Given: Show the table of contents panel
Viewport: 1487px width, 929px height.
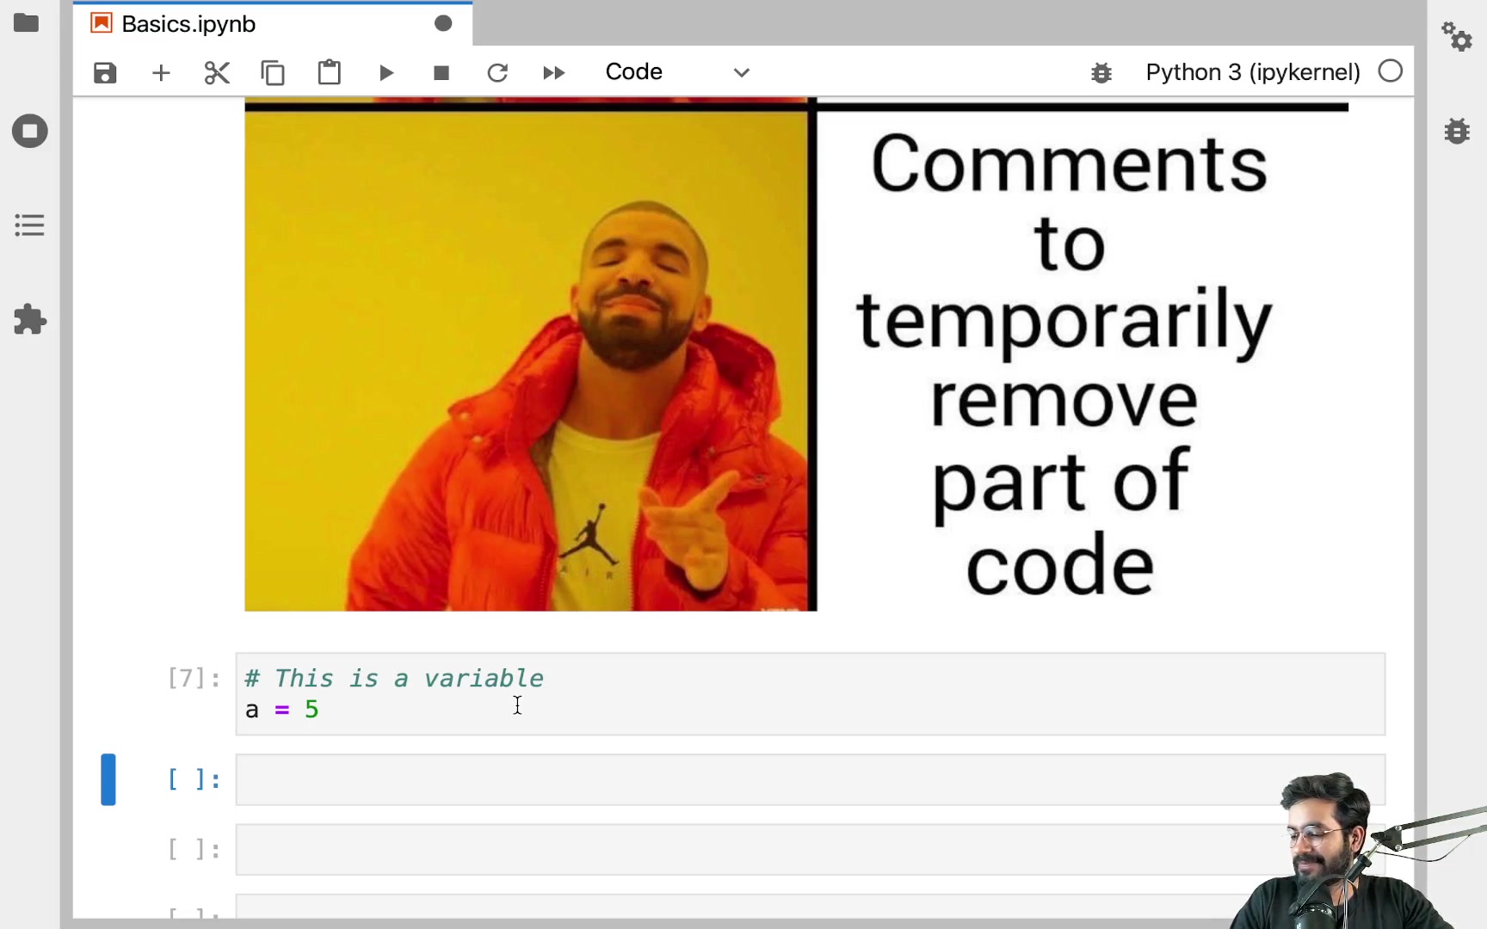Looking at the screenshot, I should [x=30, y=225].
